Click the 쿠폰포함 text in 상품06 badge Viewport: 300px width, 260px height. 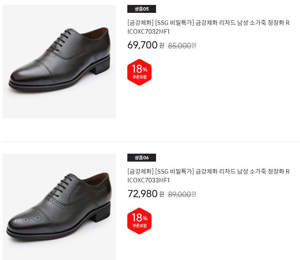pos(139,226)
